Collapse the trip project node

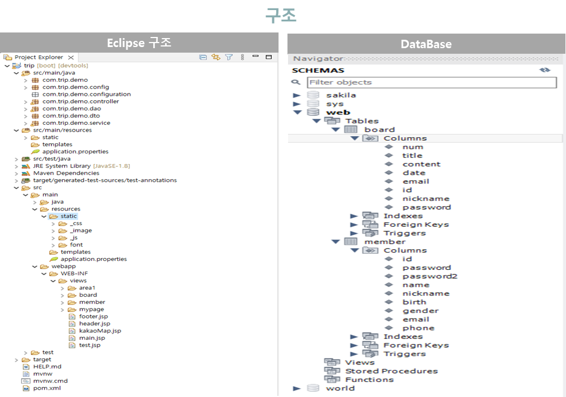7,66
